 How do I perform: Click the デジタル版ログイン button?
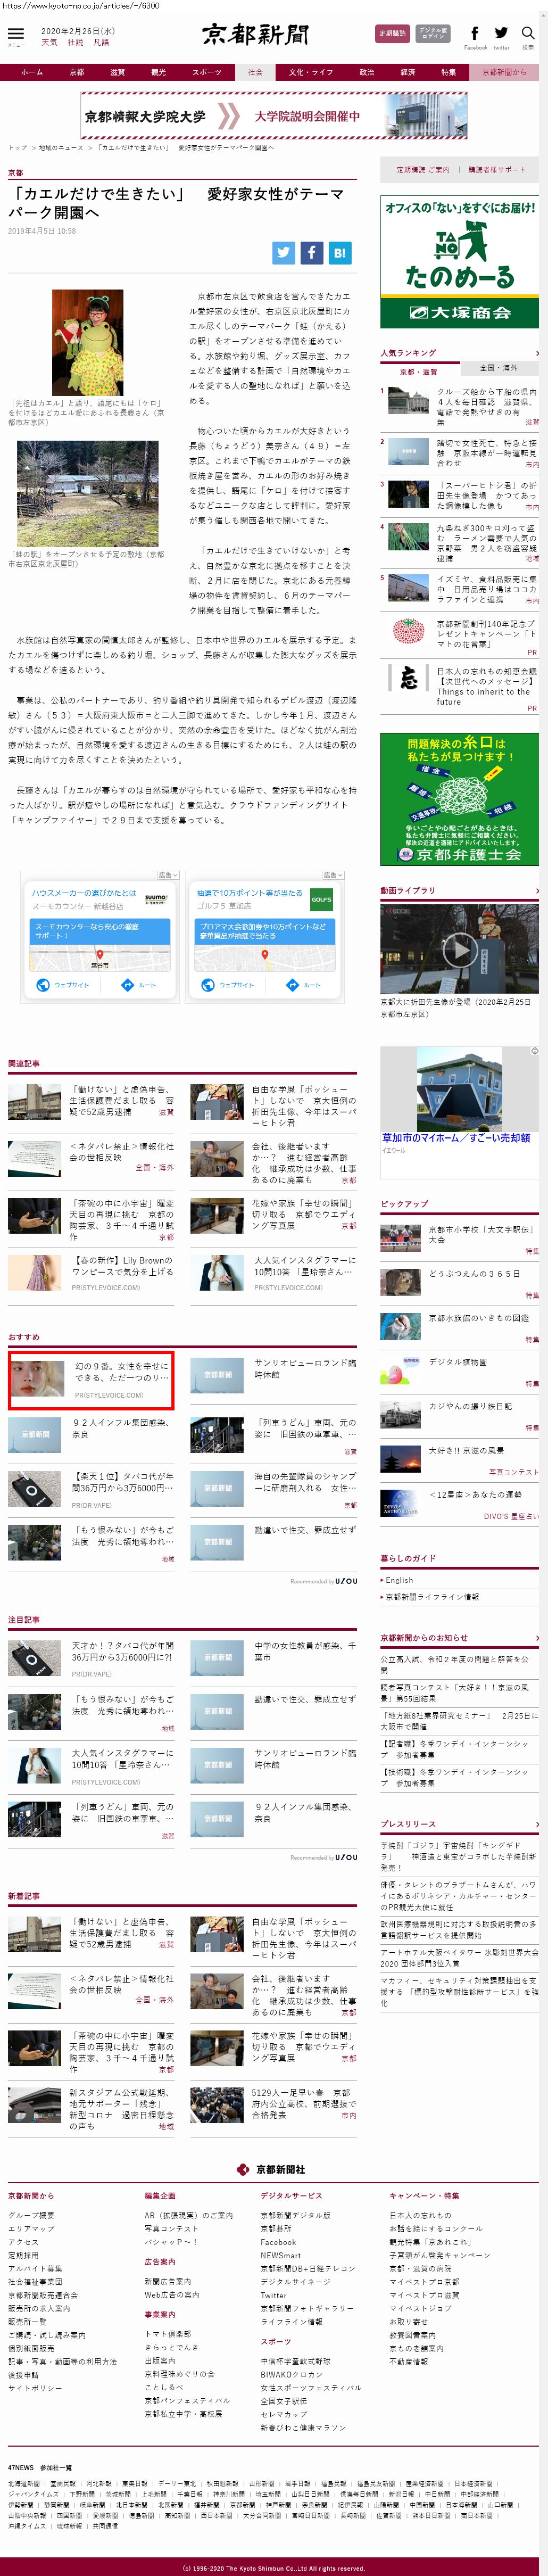coord(433,33)
